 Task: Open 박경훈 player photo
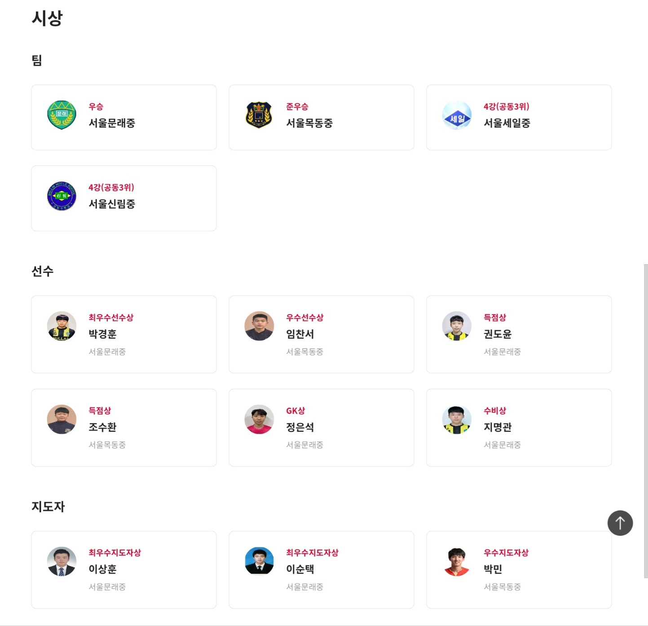pyautogui.click(x=62, y=326)
